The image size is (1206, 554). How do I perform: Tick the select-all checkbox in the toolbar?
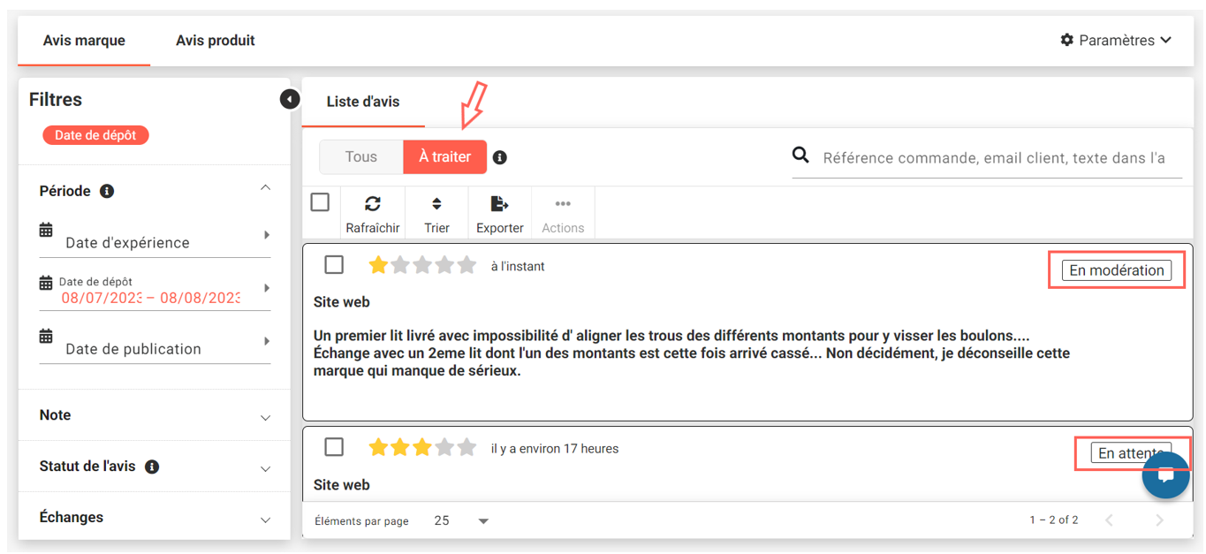pos(320,201)
